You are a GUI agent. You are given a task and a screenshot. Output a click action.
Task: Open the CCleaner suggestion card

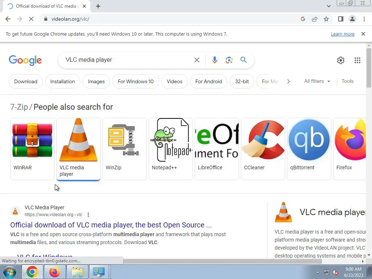click(263, 149)
